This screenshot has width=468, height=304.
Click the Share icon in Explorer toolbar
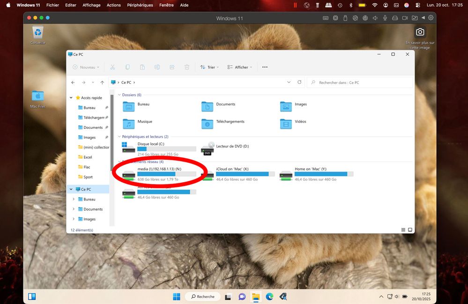click(172, 67)
